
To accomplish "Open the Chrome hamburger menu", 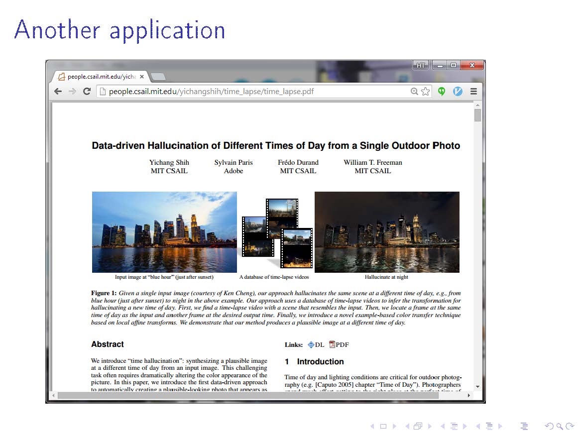I will coord(473,92).
